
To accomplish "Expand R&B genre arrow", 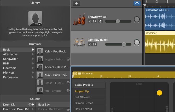I will coord(33,63).
